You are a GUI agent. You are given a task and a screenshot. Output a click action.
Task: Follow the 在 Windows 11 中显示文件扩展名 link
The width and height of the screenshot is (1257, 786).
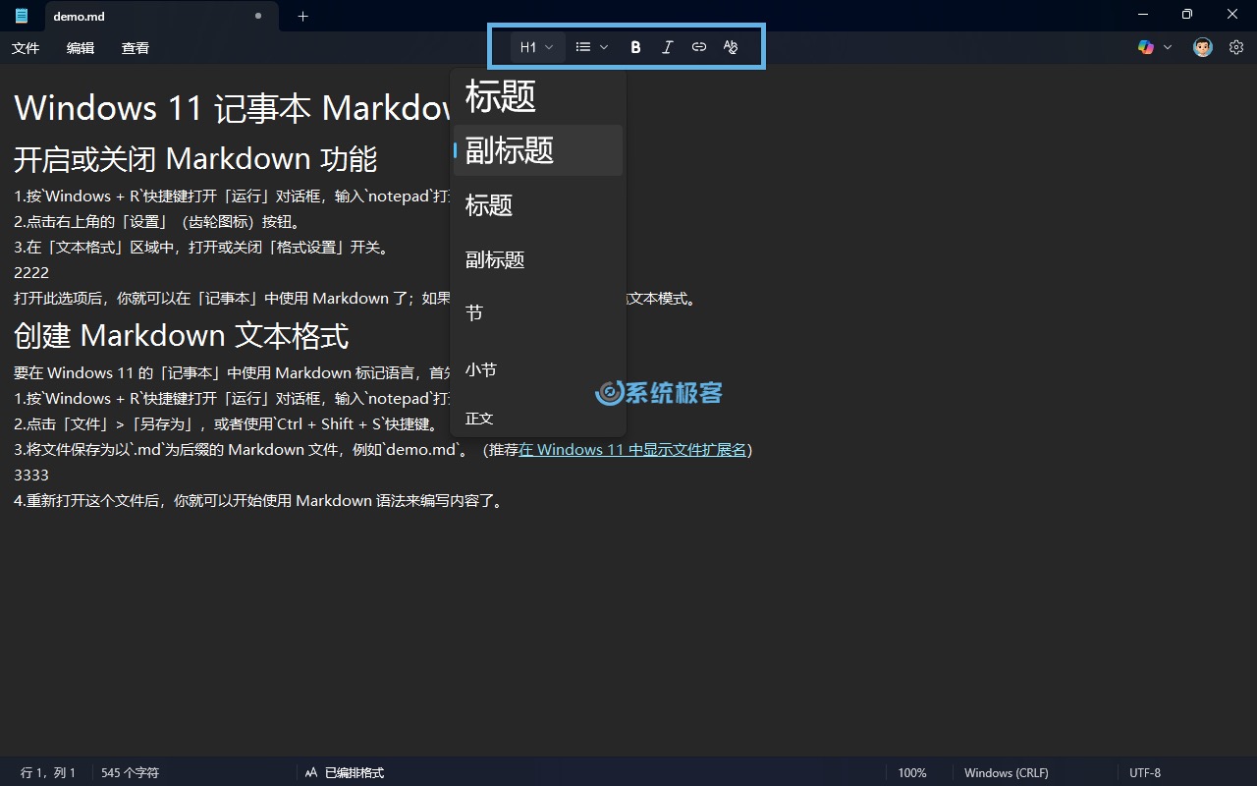click(633, 450)
